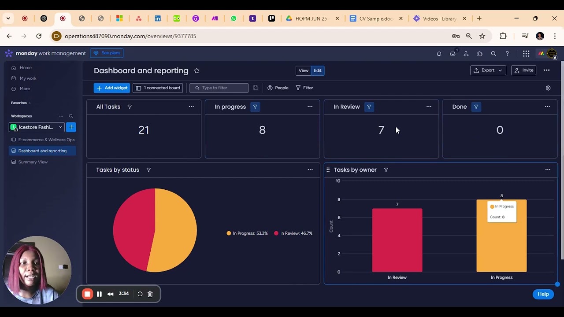Open the notifications bell icon
Image resolution: width=564 pixels, height=317 pixels.
coord(439,54)
